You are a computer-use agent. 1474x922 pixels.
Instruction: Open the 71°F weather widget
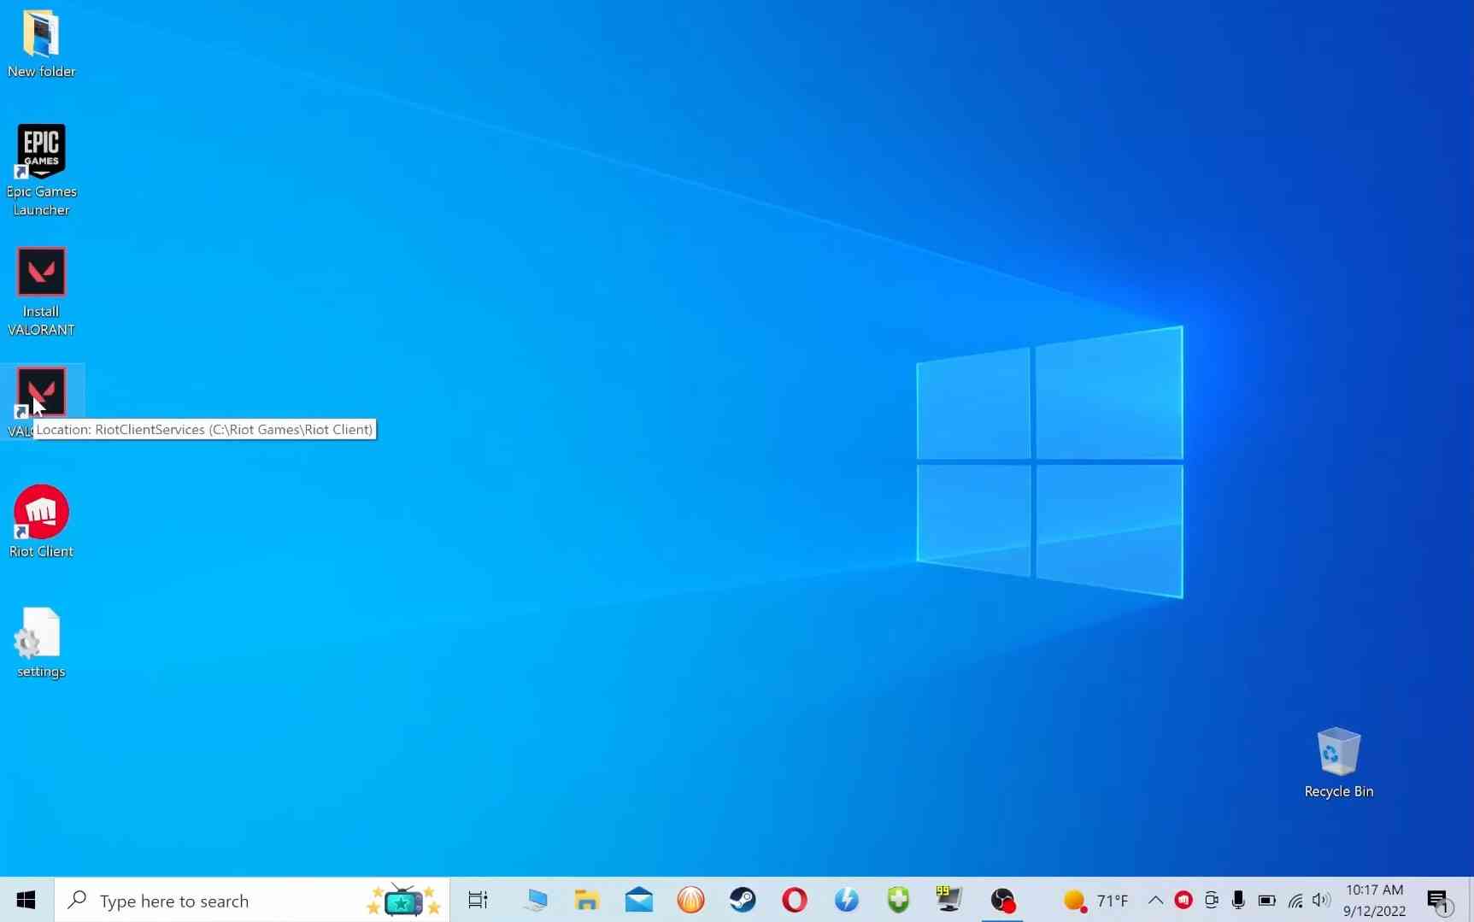pos(1095,901)
